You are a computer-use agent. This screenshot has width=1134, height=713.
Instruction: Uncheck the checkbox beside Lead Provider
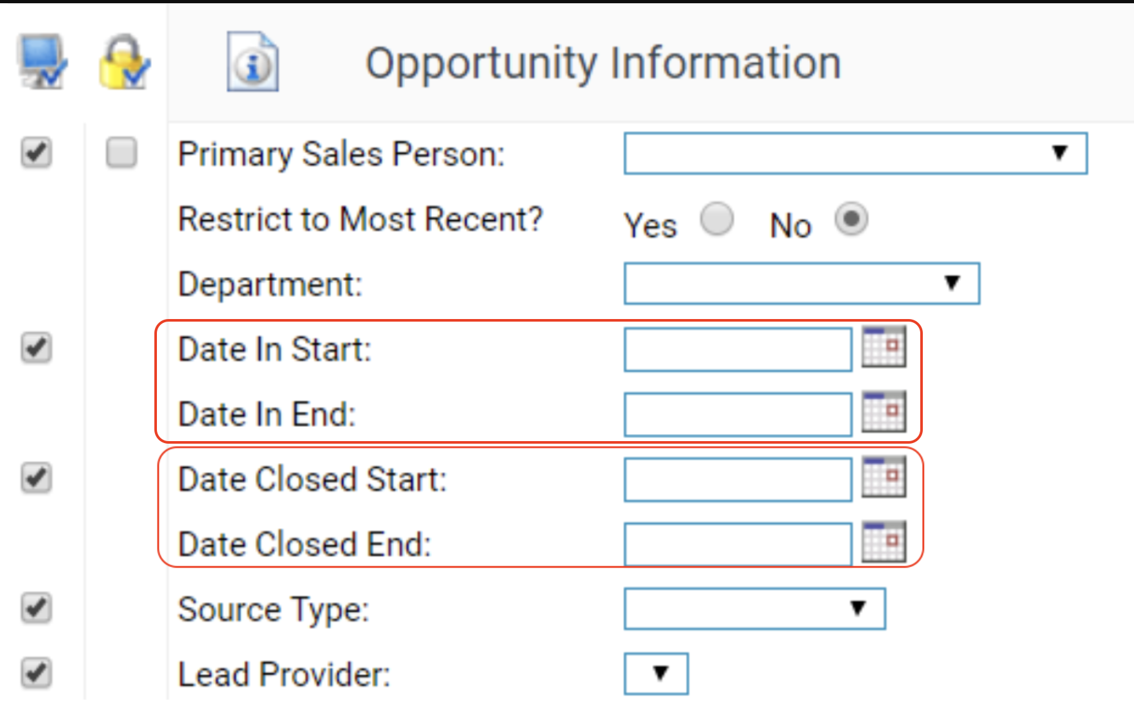pos(36,673)
